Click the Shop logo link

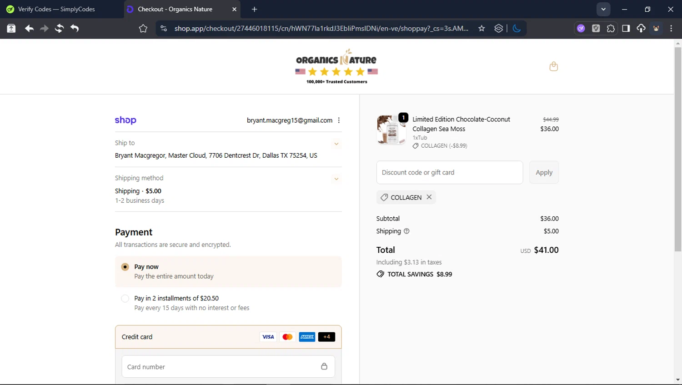[125, 120]
